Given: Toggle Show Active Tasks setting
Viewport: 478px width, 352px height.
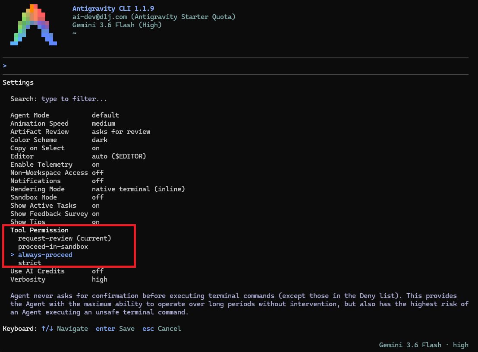Looking at the screenshot, I should point(55,206).
